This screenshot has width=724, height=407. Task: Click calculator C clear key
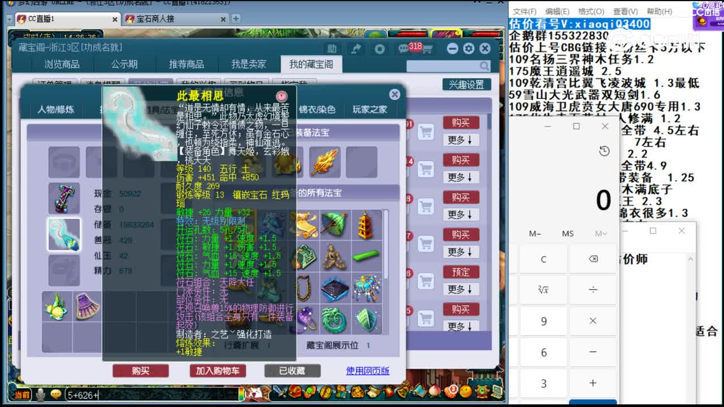click(x=544, y=259)
